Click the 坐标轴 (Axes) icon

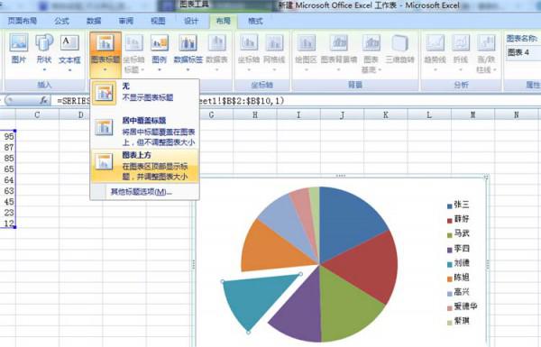point(249,51)
